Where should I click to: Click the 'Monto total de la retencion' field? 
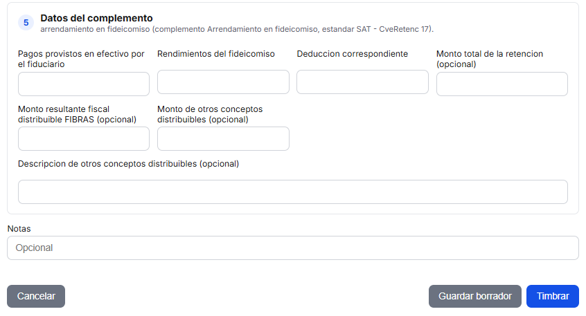(x=502, y=84)
